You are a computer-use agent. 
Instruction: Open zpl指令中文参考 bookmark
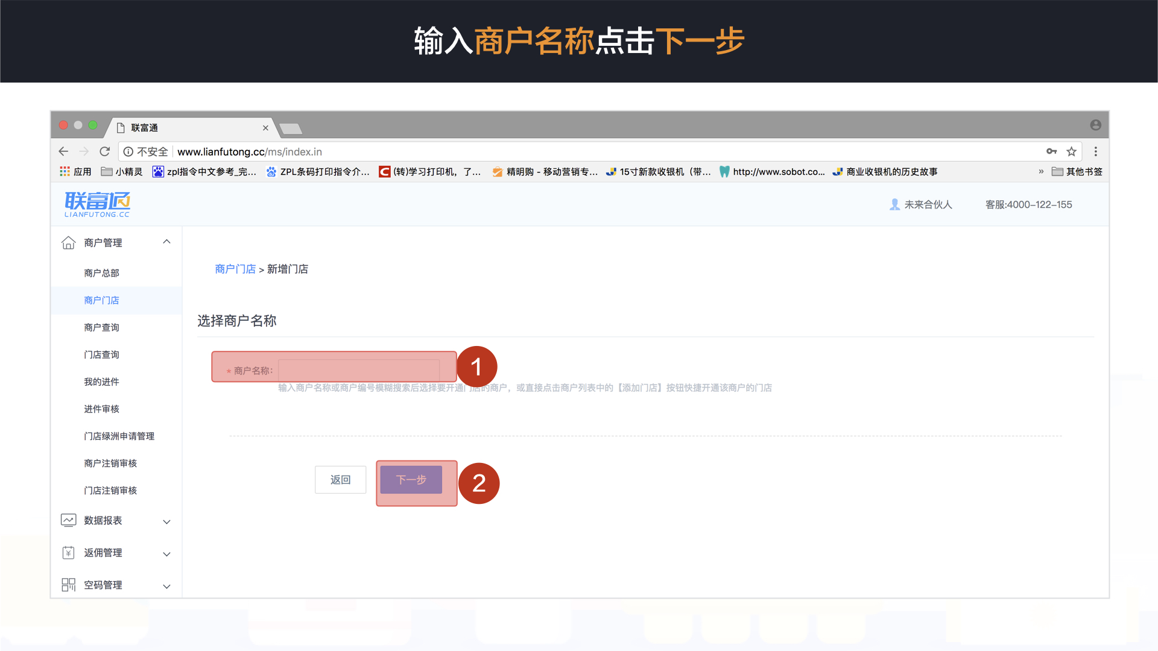(x=204, y=172)
